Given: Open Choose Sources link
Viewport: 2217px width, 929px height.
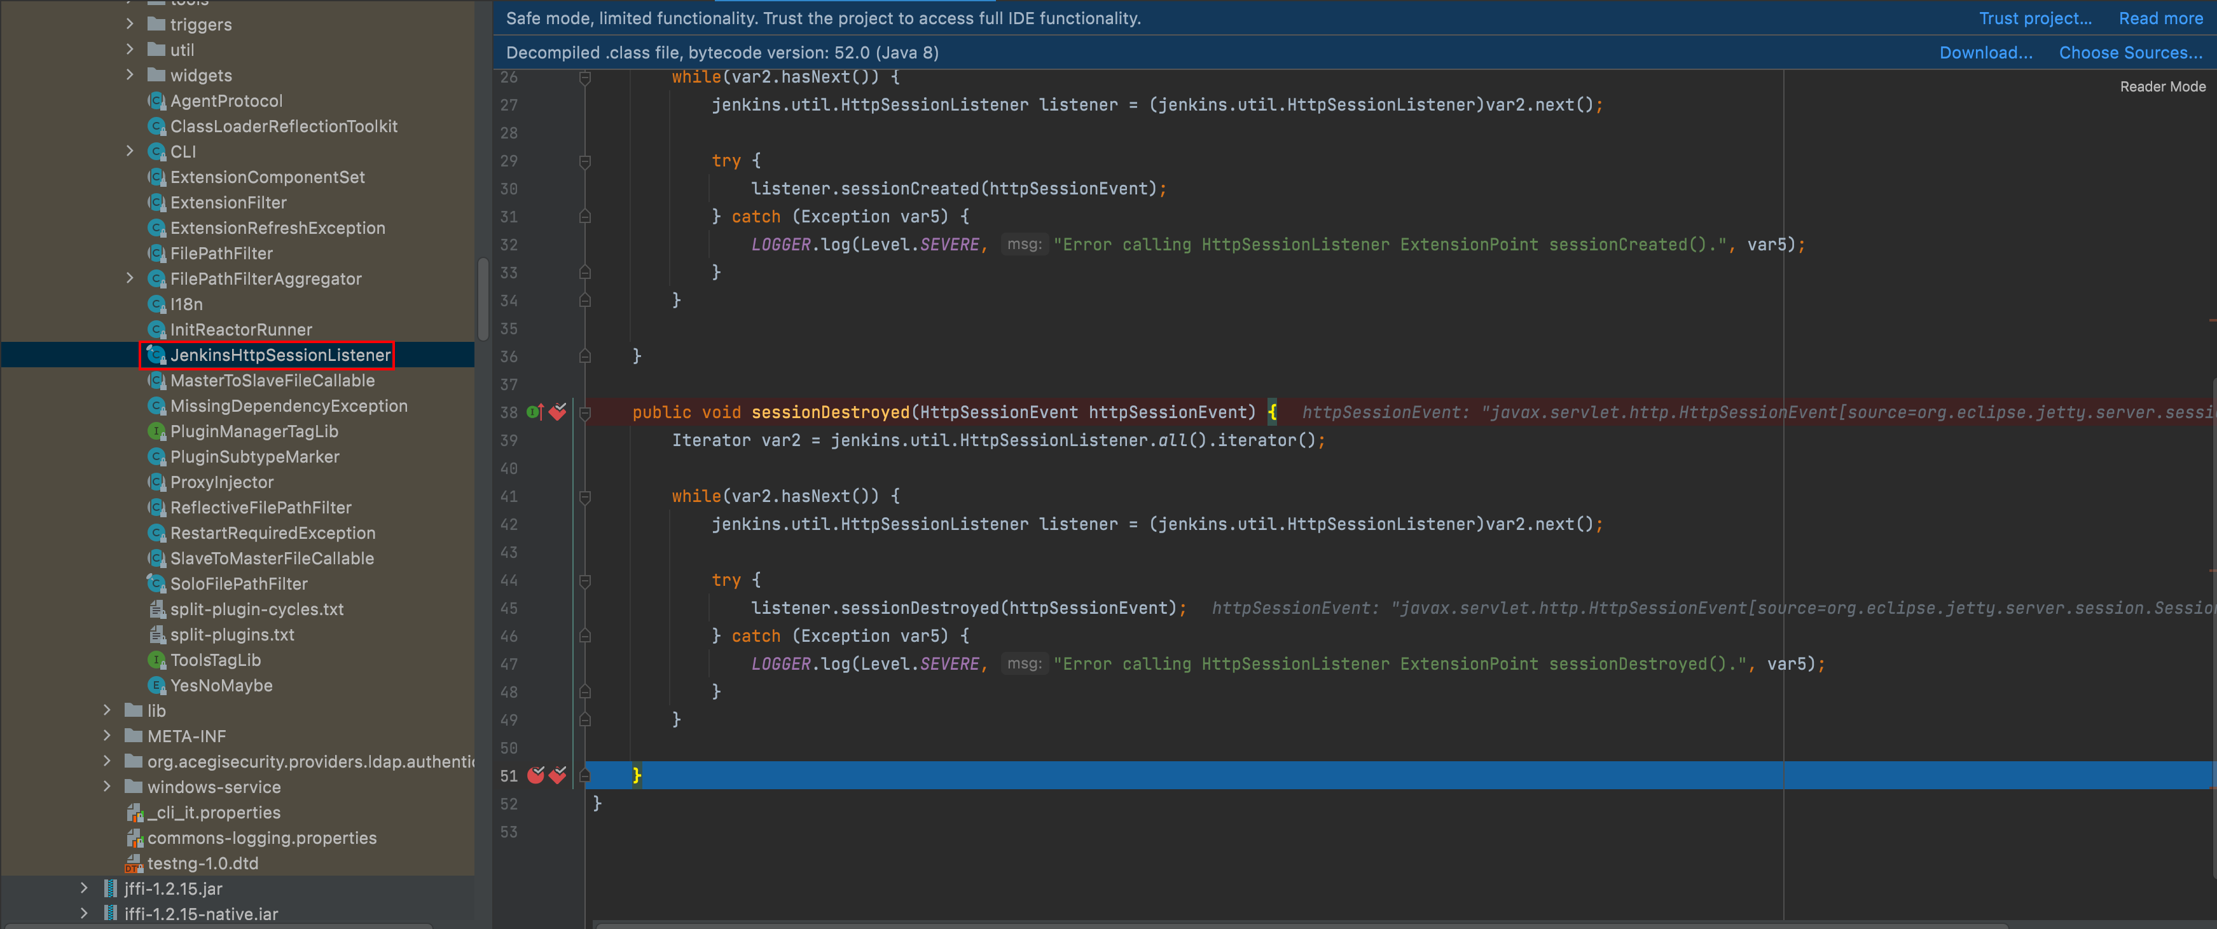Looking at the screenshot, I should click(2129, 53).
